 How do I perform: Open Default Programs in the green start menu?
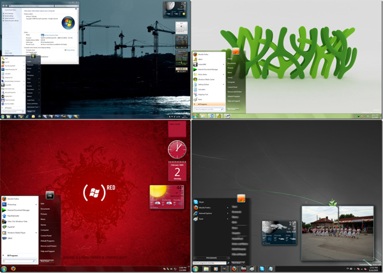pos(234,96)
